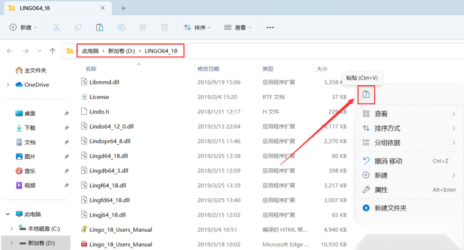Select the Libmmd.dll file
This screenshot has width=464, height=250.
tap(104, 82)
